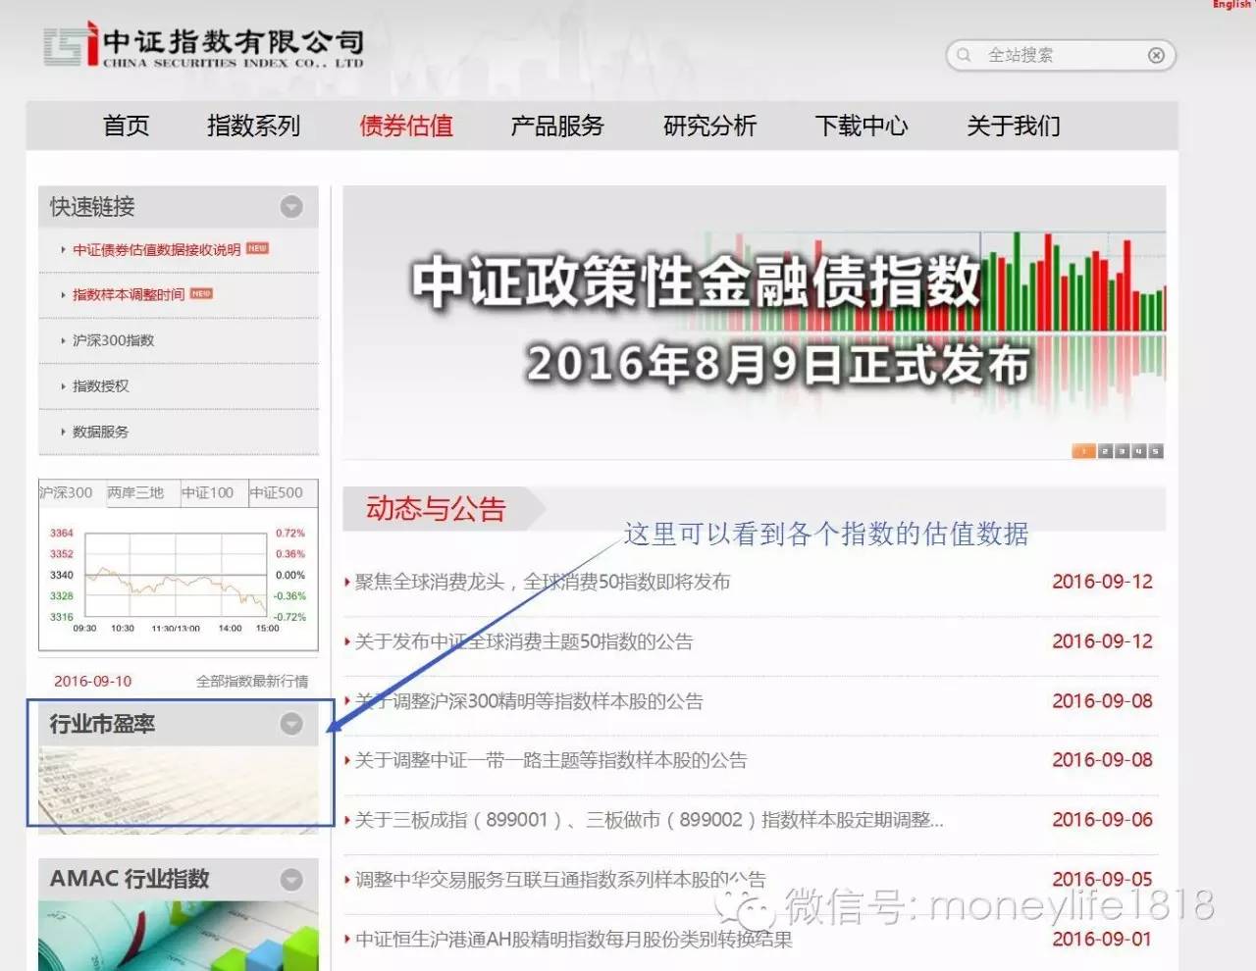Open 调整中证一带一路主题指数样本股公告

click(x=550, y=760)
